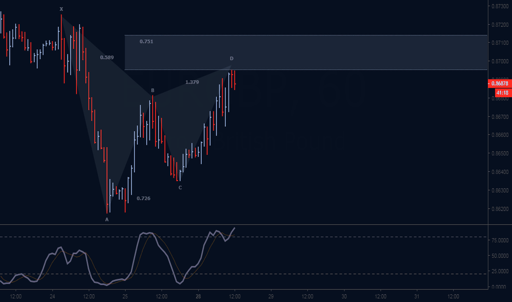This screenshot has height=302, width=512.
Task: Click the 12:00 label after date 31
Action: click(x=453, y=297)
